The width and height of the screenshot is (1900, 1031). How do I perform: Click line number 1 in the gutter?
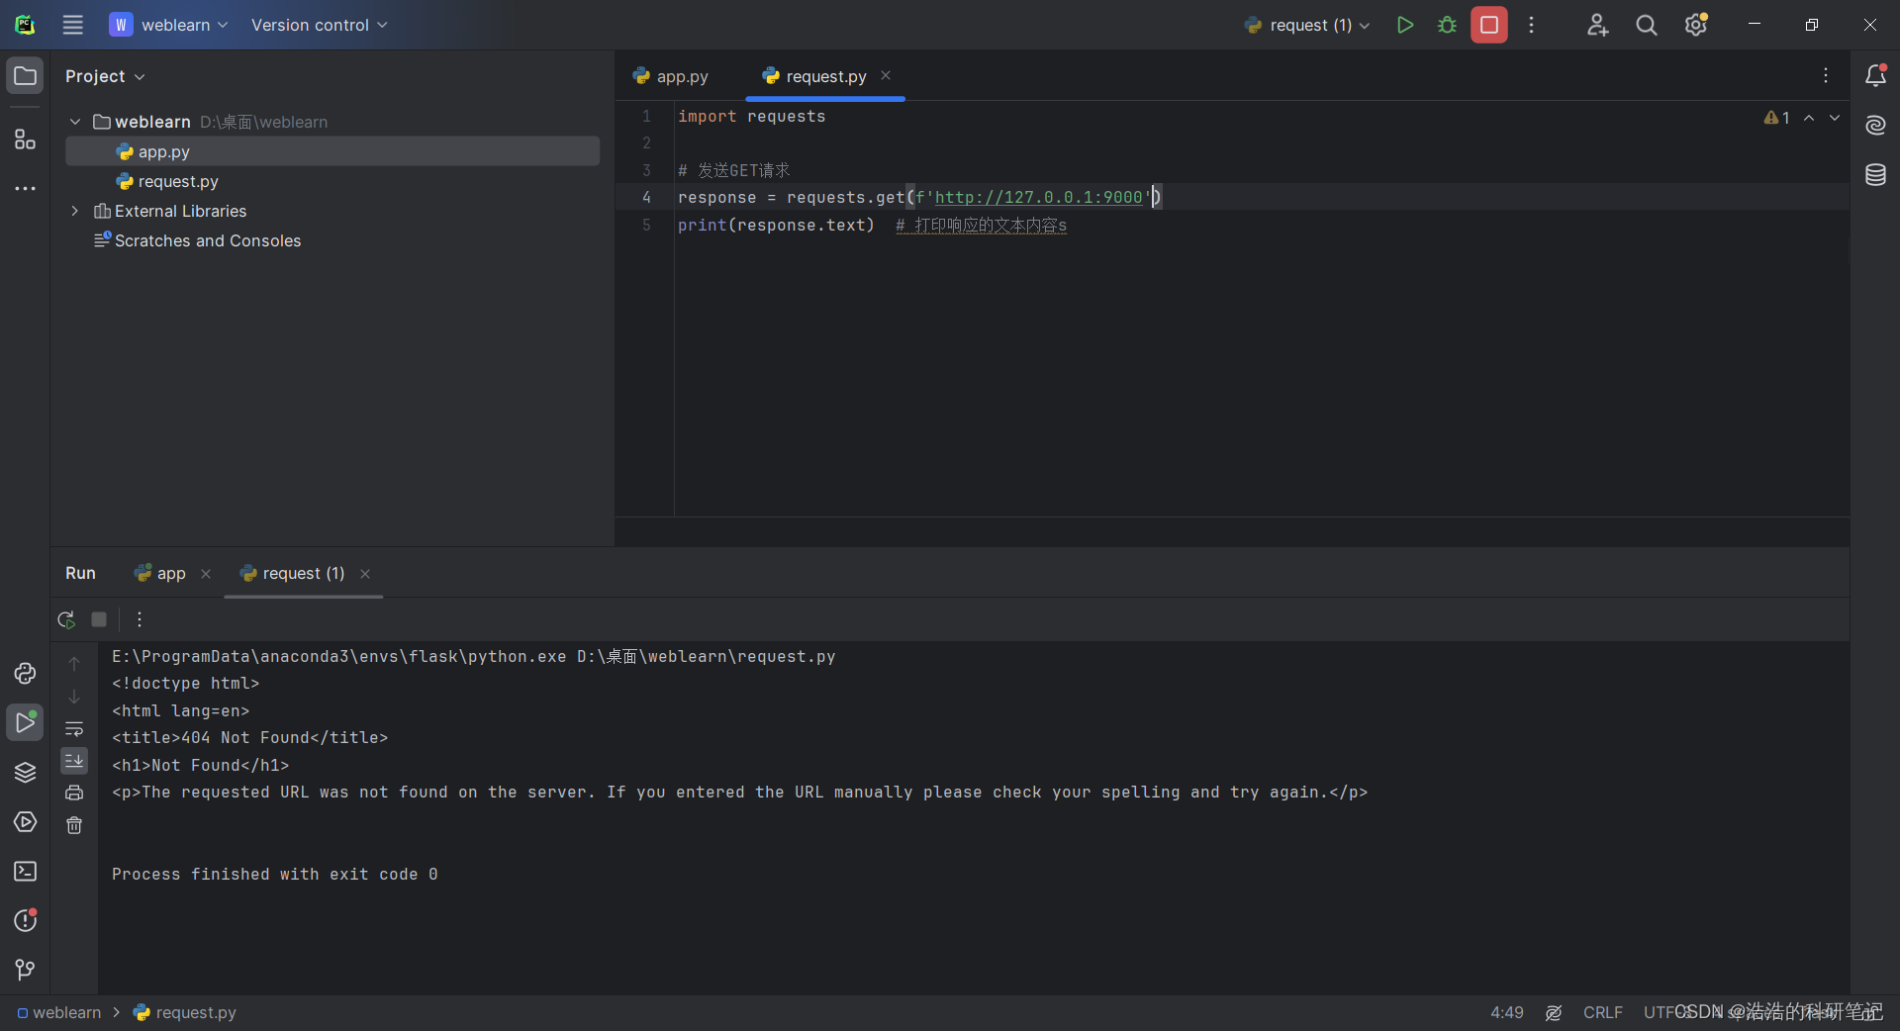click(646, 117)
